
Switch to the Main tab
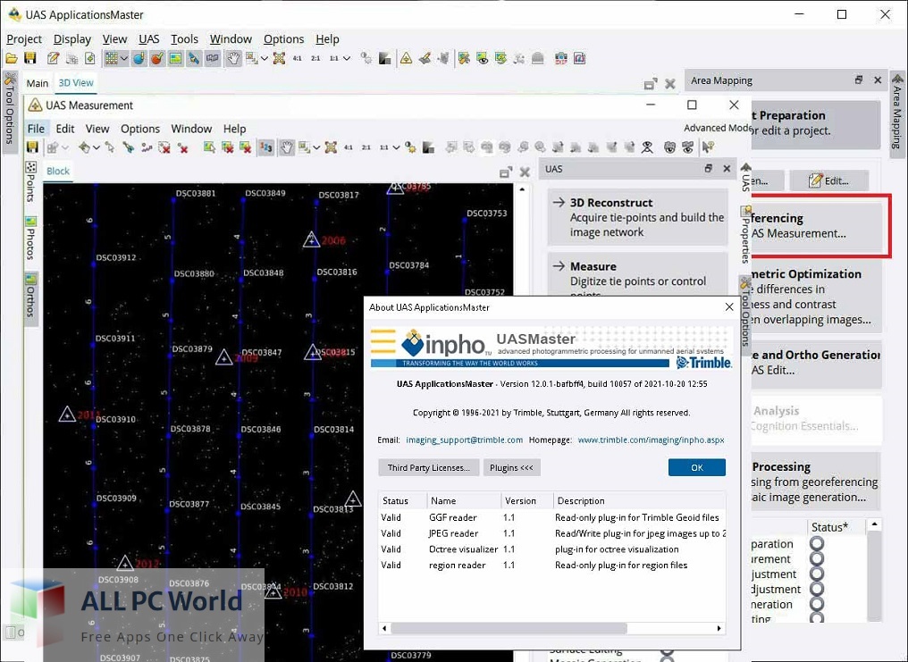coord(37,83)
